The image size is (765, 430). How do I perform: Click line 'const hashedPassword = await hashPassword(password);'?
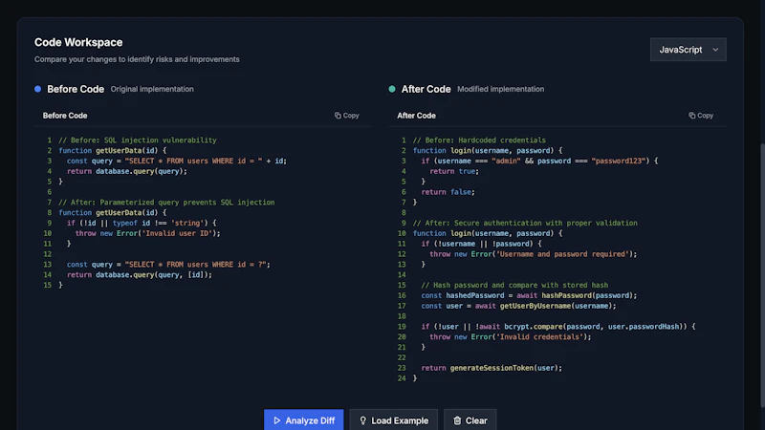tap(529, 295)
